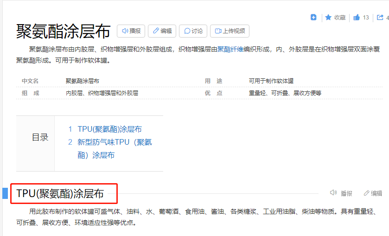Screen dimensions: 389x236
Task: Click the thumbs-up like icon
Action: click(356, 17)
